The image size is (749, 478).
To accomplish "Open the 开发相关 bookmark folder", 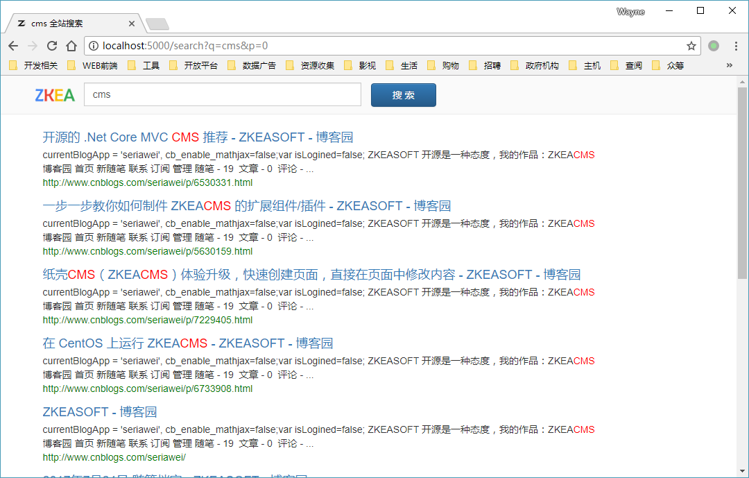I will pos(33,65).
